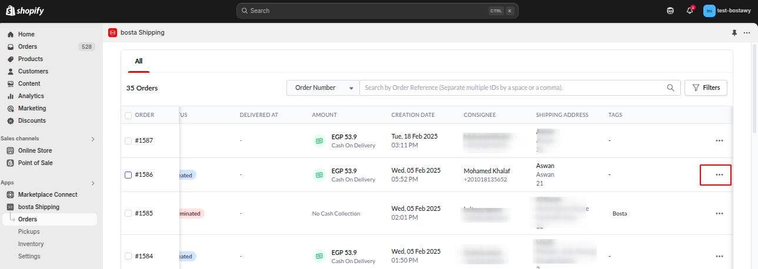Viewport: 758px width, 269px height.
Task: Check the box for order #1587
Action: pyautogui.click(x=128, y=140)
